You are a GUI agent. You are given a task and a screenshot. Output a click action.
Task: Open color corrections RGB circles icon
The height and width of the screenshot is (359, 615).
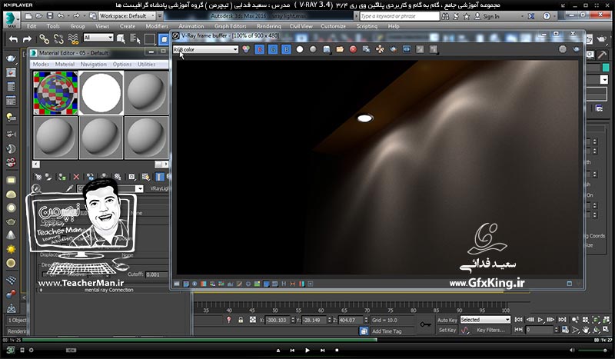click(x=246, y=49)
